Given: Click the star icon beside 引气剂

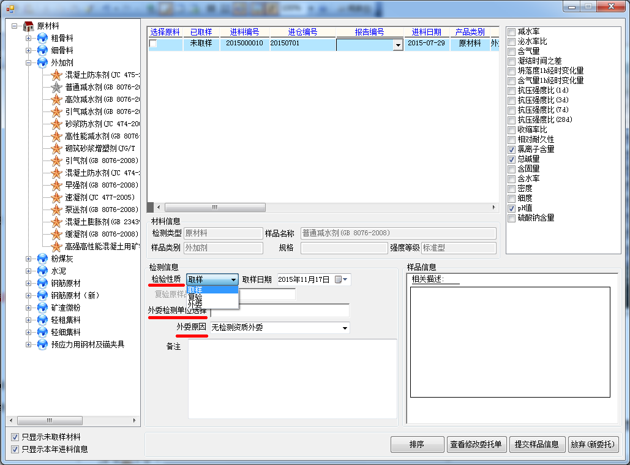Looking at the screenshot, I should coord(56,161).
